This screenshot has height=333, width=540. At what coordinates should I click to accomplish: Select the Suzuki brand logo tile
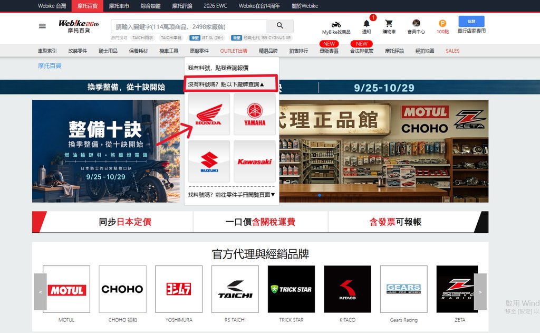209,161
